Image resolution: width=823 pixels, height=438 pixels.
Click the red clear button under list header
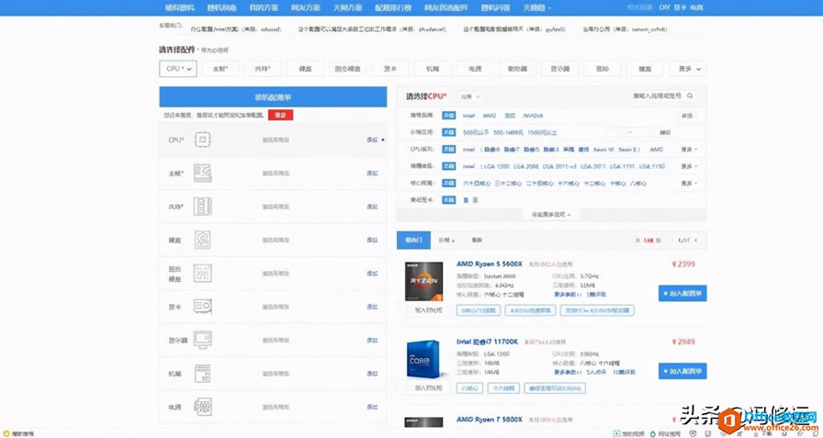[280, 115]
